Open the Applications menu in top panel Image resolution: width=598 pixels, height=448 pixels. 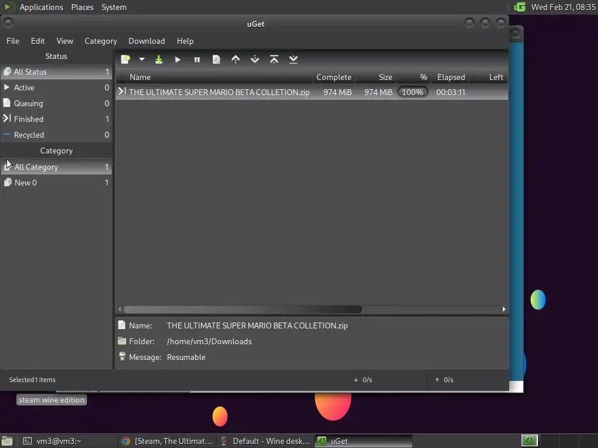41,7
